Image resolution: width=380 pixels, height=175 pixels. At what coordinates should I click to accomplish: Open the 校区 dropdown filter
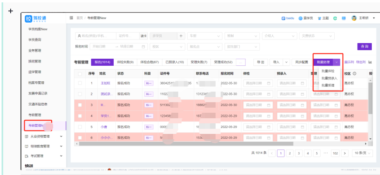point(168,46)
